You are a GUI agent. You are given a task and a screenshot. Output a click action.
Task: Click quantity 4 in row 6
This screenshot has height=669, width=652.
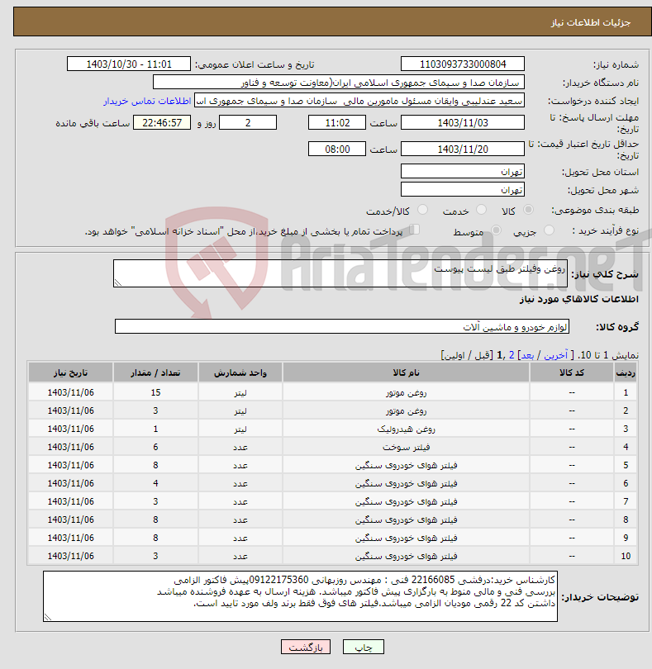155,483
